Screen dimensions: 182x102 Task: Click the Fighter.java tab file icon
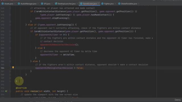coord(102,4)
